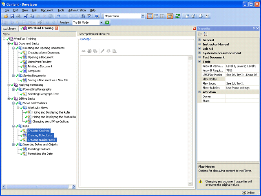Click the Cut scissors icon

coord(26,16)
